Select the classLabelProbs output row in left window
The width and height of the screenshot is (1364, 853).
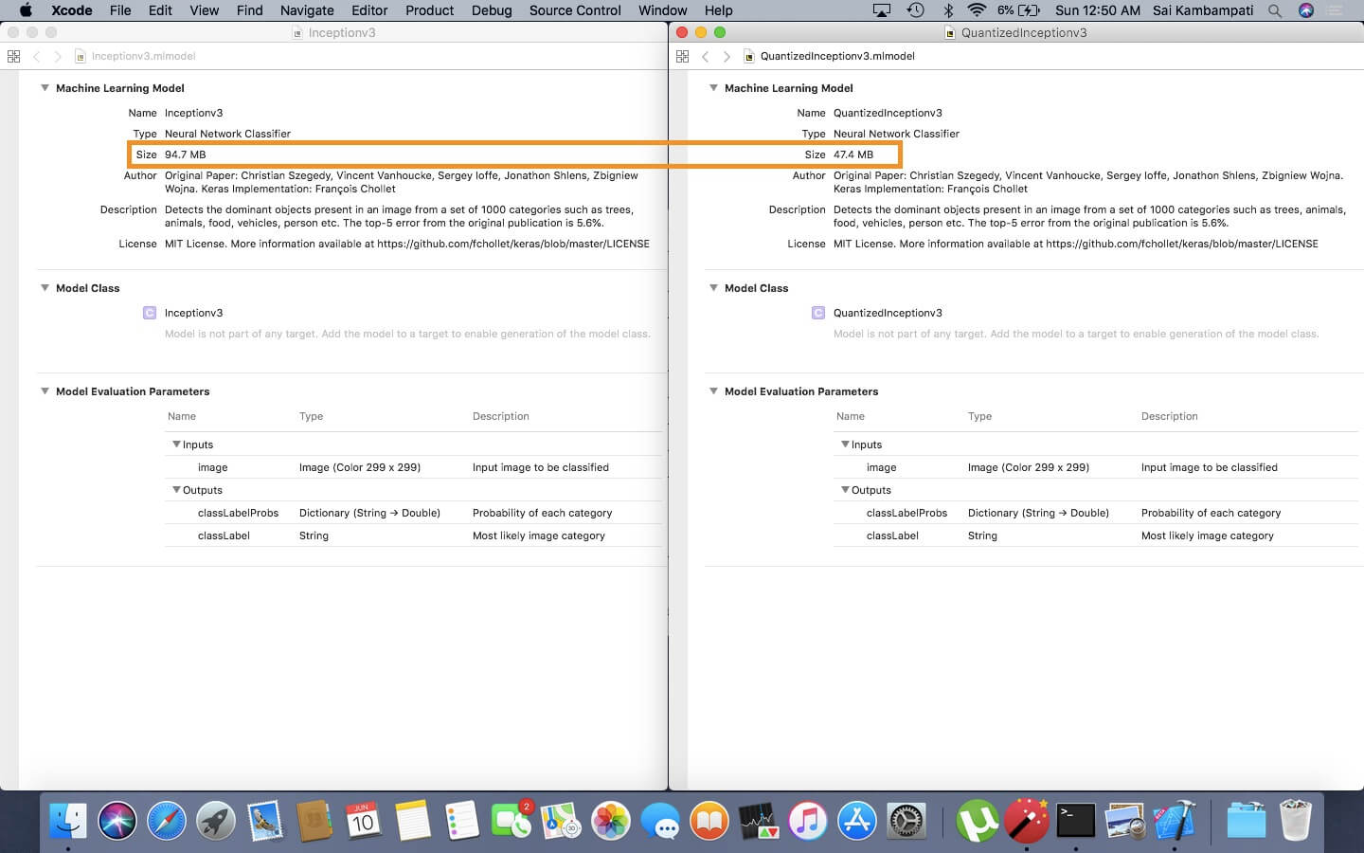(x=238, y=513)
